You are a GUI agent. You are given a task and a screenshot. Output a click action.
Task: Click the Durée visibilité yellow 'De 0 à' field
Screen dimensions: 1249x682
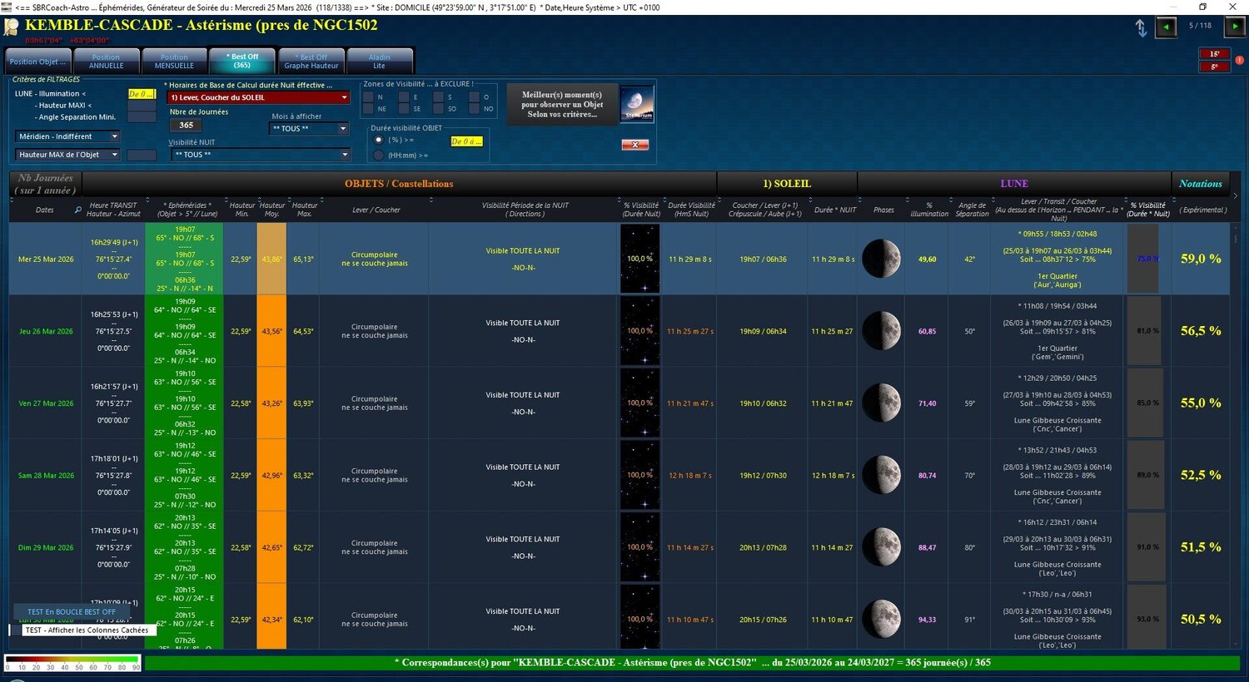coord(466,141)
